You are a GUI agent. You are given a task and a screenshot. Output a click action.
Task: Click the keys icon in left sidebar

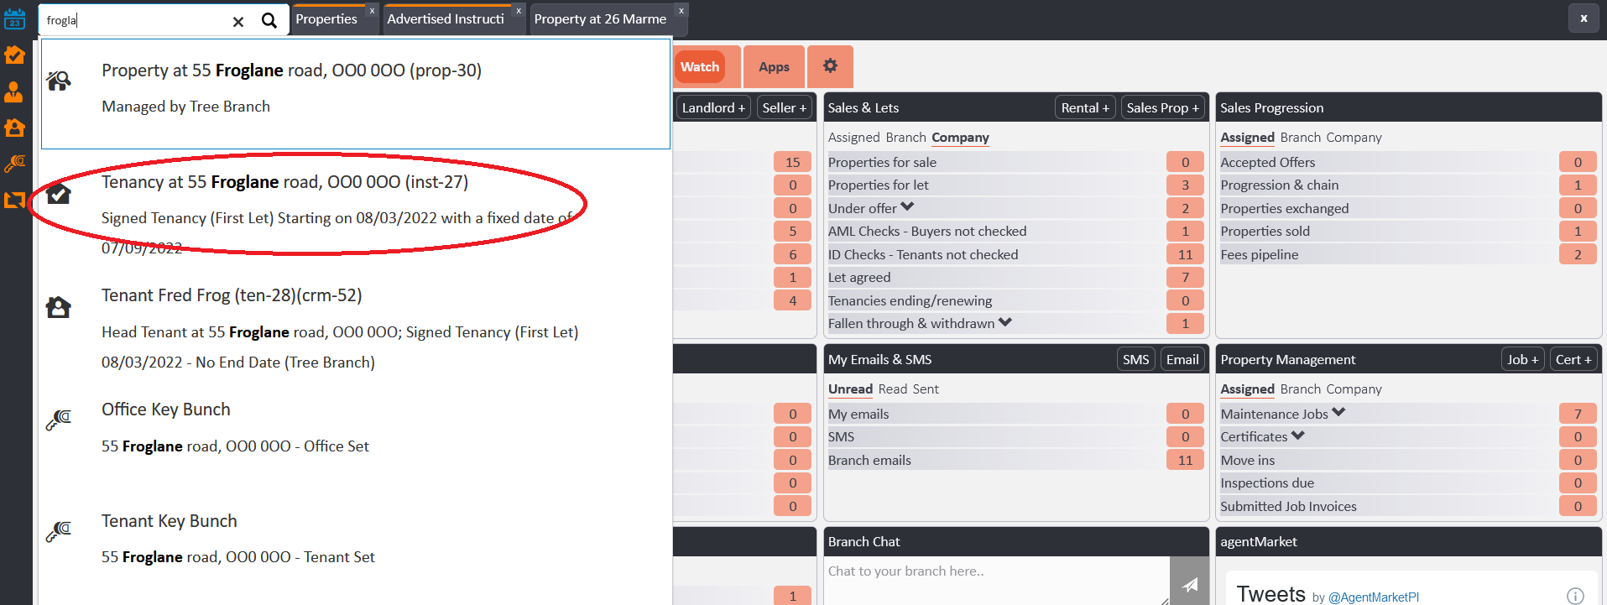pyautogui.click(x=14, y=164)
